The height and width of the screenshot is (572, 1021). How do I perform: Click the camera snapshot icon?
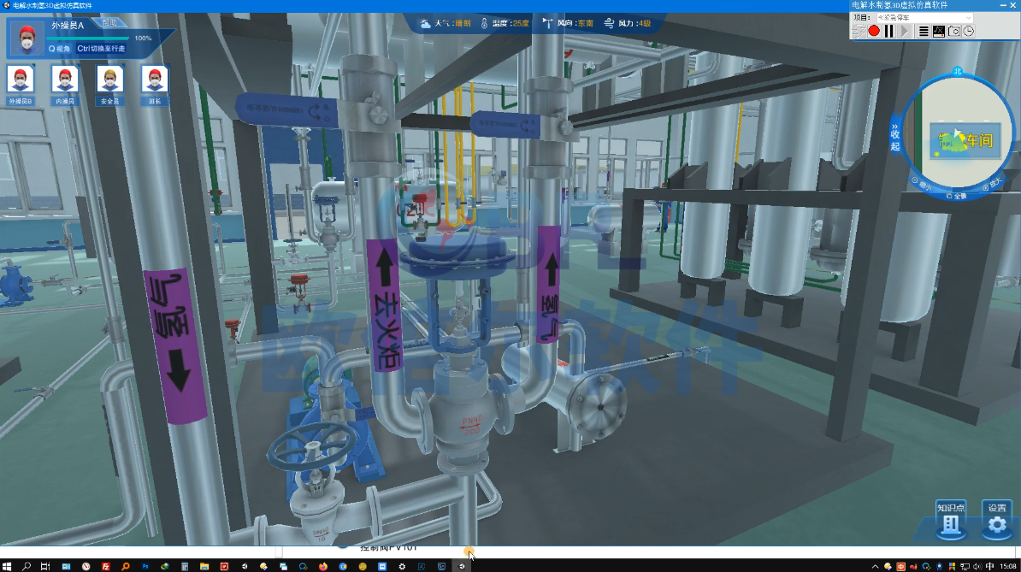(x=953, y=31)
